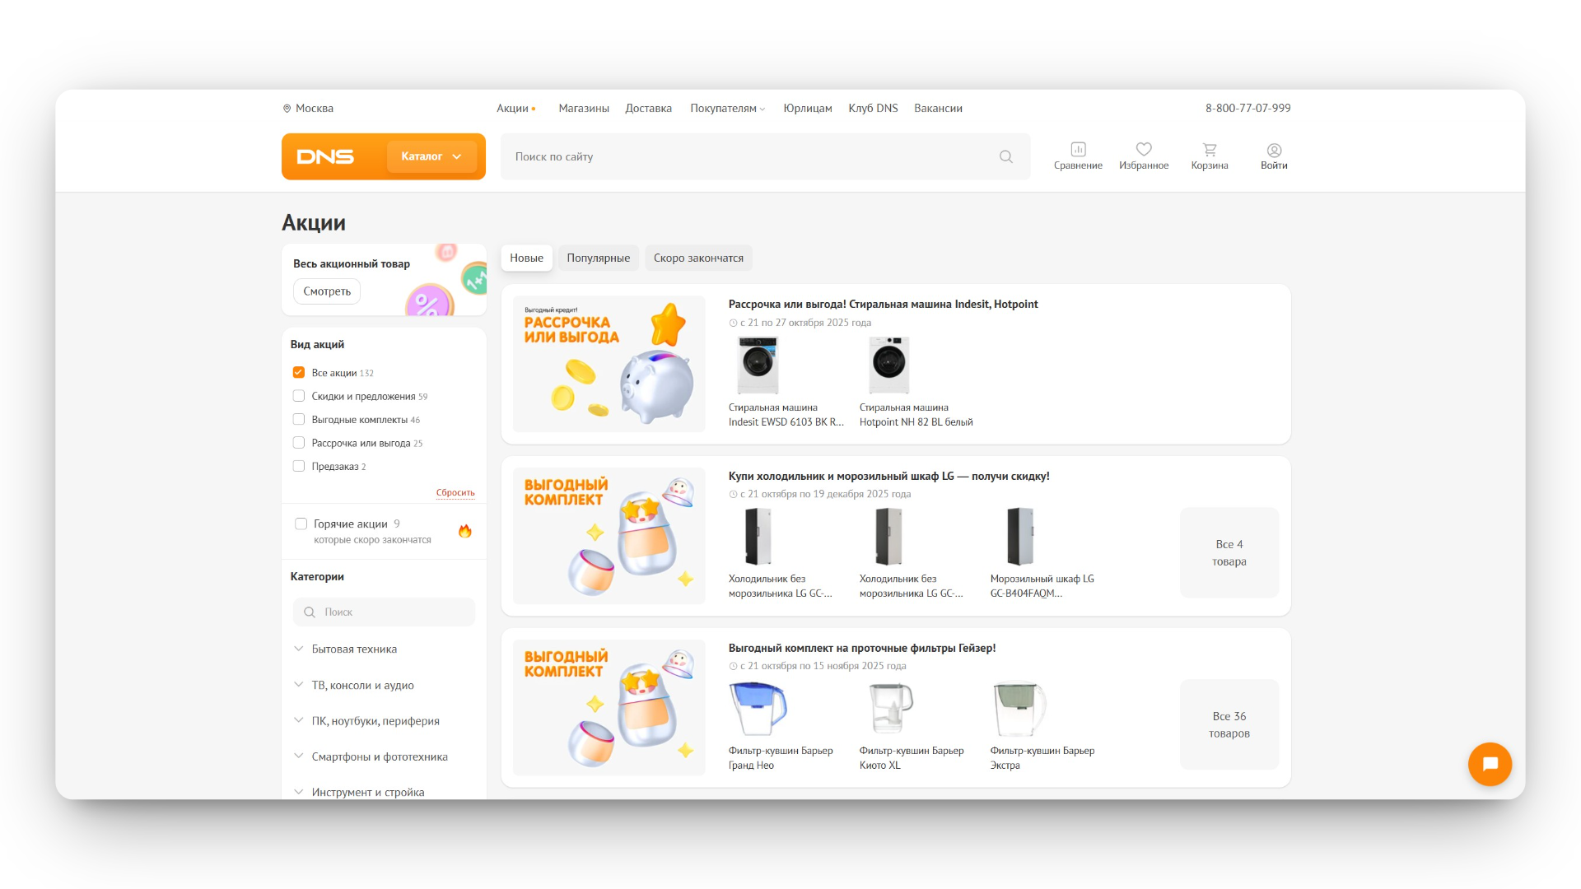Toggle Горячие акции checkbox
Screen dimensions: 1581x889
[x=301, y=524]
